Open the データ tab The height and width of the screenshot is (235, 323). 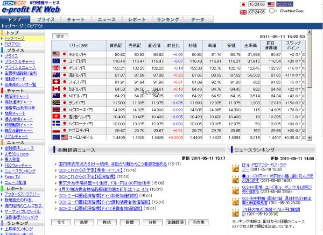click(198, 19)
